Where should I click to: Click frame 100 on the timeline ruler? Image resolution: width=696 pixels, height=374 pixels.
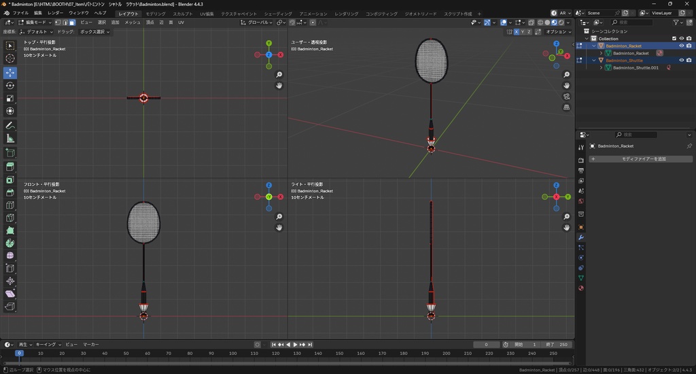[x=232, y=354]
